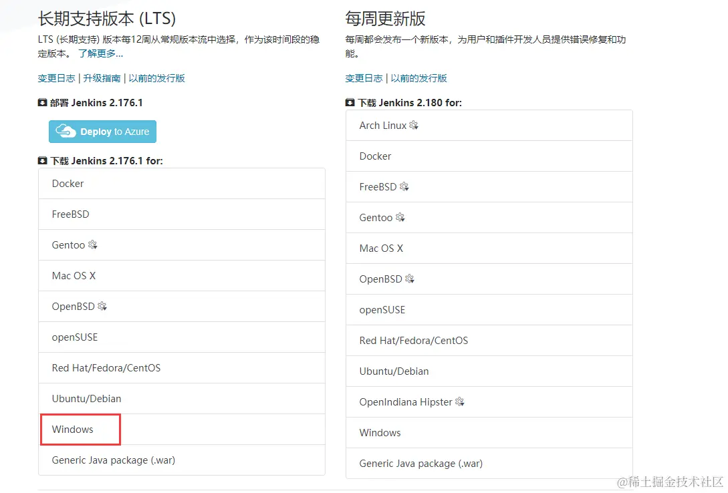
Task: Click the Deploy to Azure button
Action: [x=102, y=132]
